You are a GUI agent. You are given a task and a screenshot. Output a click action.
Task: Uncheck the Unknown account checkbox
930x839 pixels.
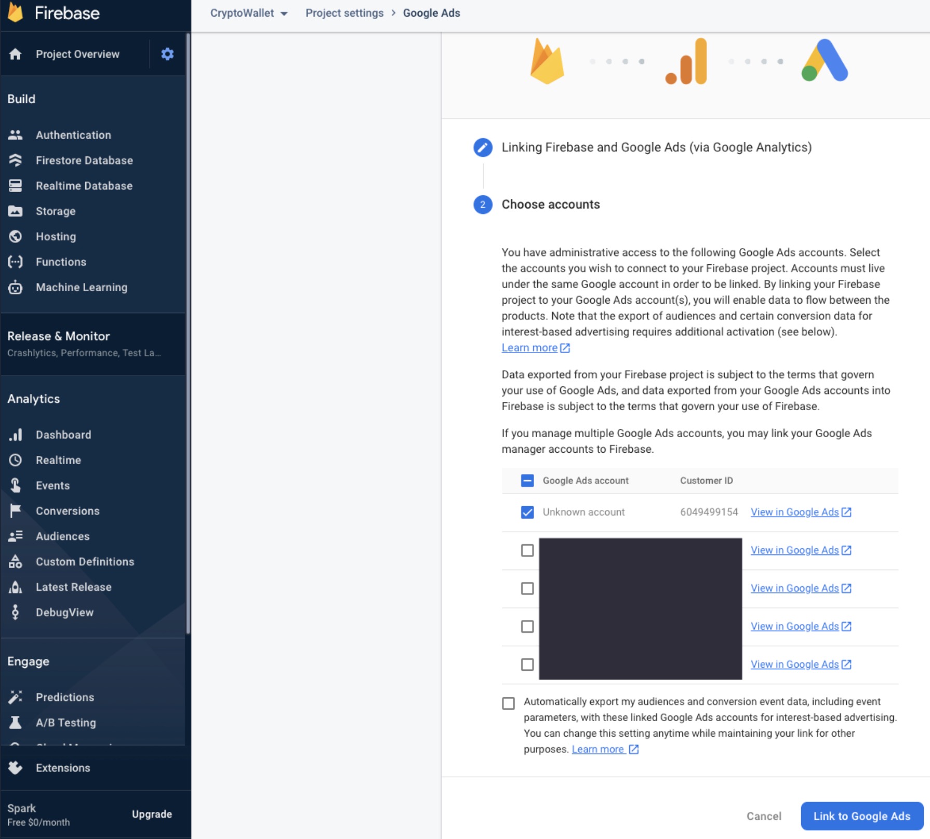pos(527,512)
